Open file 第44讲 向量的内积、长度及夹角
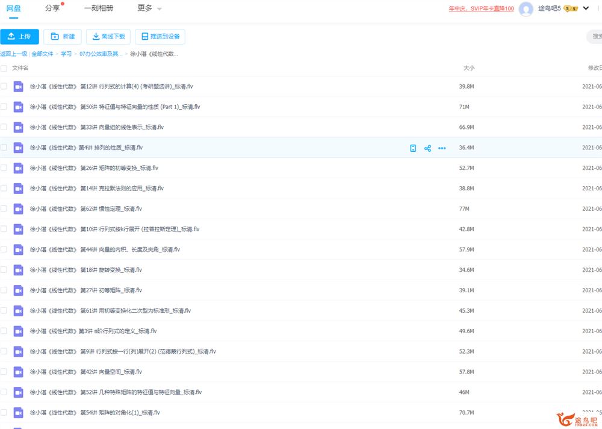 point(105,249)
